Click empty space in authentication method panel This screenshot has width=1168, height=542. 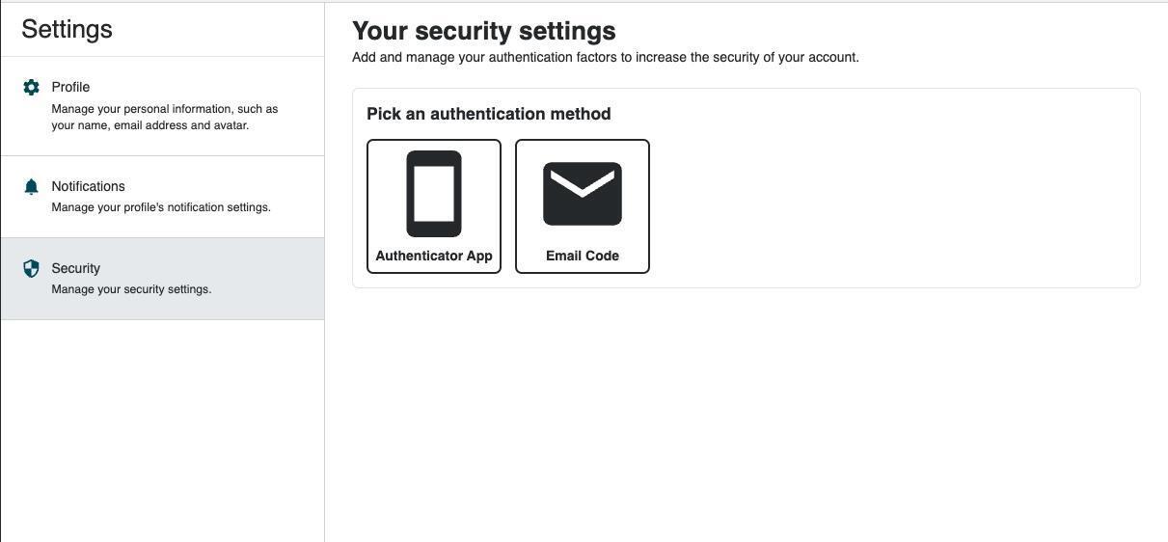tap(887, 203)
